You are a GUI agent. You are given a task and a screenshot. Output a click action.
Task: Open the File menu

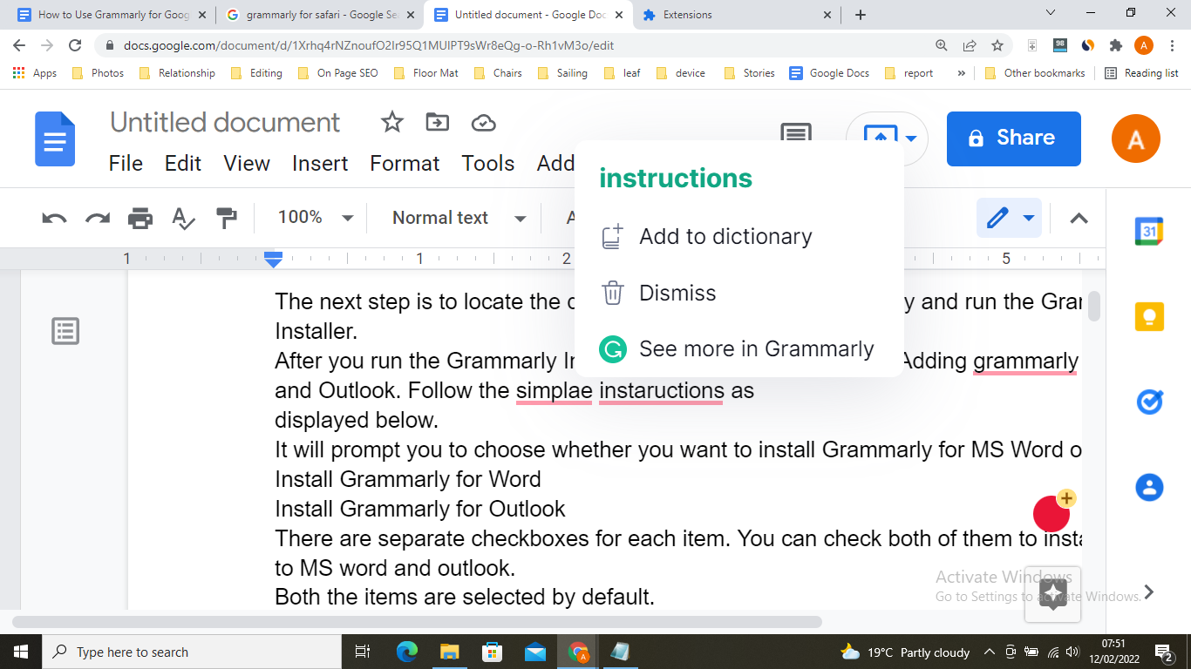[126, 163]
